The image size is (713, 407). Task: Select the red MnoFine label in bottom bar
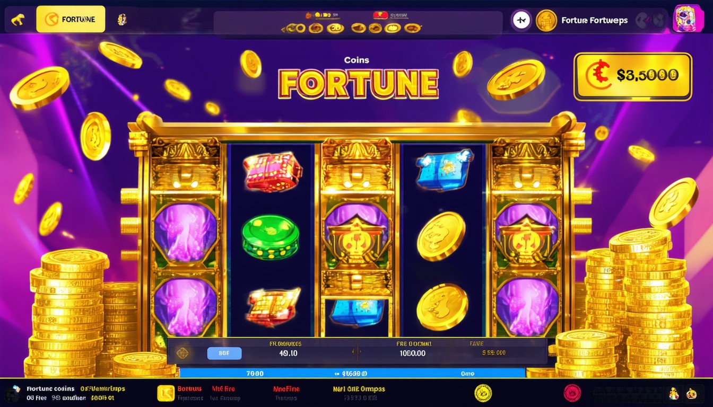286,389
